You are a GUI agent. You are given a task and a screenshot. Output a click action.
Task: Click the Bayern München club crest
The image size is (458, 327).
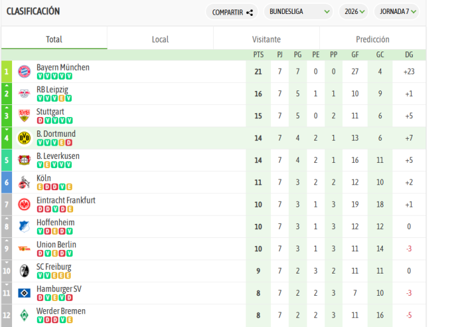(x=24, y=71)
